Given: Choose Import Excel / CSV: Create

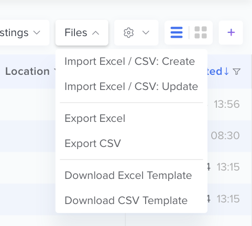Looking at the screenshot, I should (130, 61).
